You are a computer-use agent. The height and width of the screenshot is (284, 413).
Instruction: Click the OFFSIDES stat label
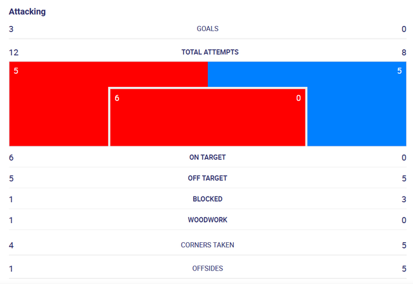208,268
